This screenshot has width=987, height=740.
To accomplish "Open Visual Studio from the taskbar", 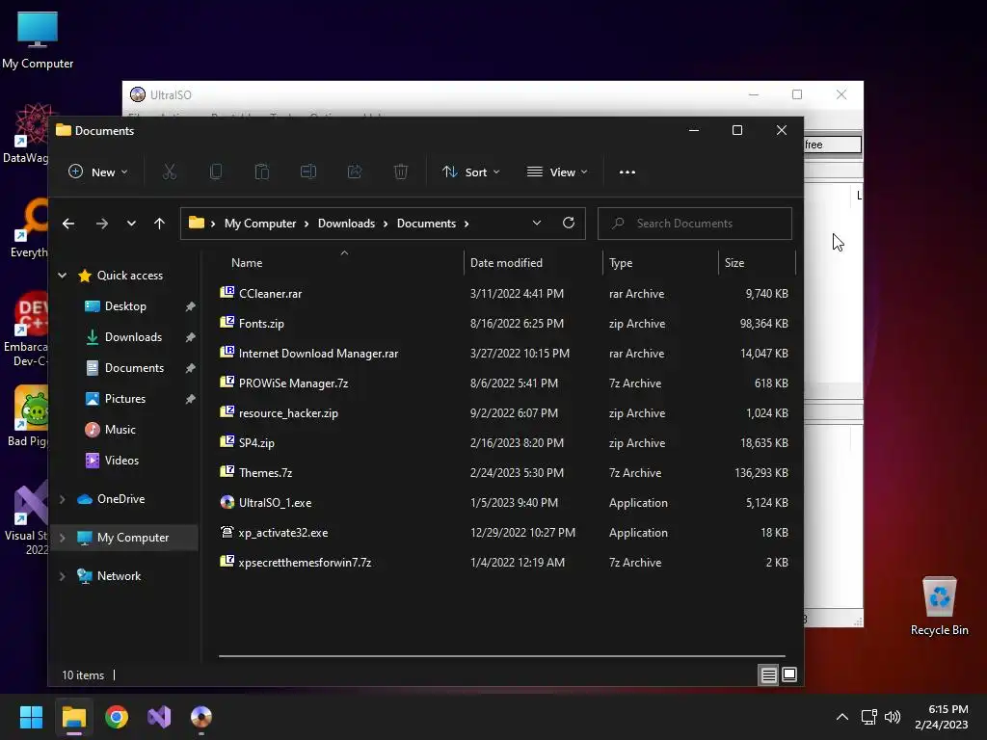I will point(159,717).
